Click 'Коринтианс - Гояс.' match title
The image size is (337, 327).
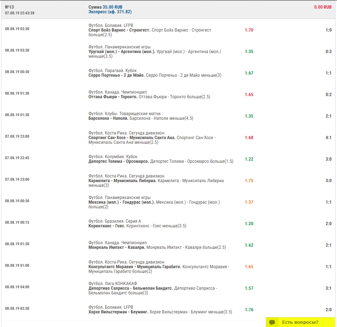tap(107, 226)
